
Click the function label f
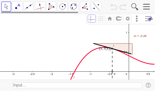[74, 77]
